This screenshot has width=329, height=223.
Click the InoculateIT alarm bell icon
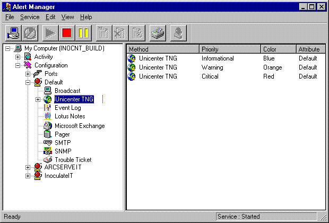(x=38, y=176)
